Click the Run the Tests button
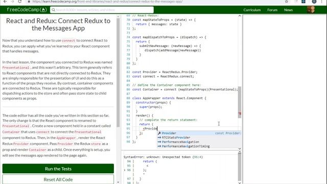 [x=58, y=169]
